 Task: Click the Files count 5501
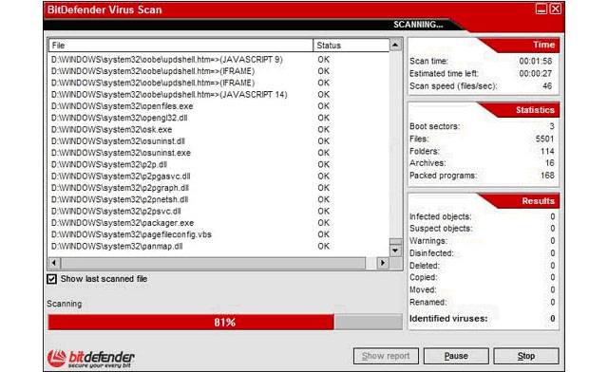544,139
